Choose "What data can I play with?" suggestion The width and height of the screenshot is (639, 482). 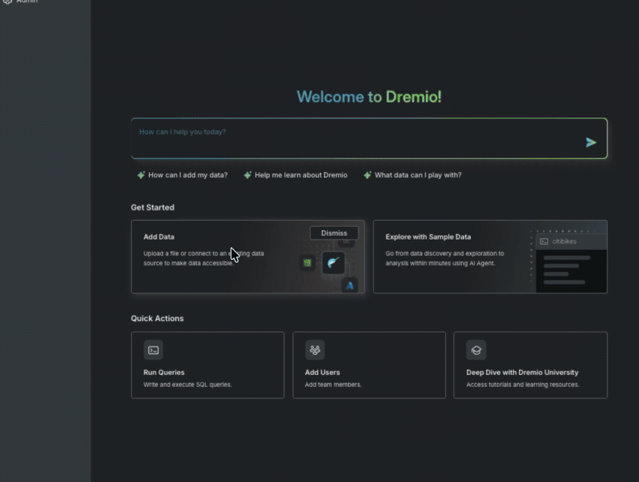418,175
